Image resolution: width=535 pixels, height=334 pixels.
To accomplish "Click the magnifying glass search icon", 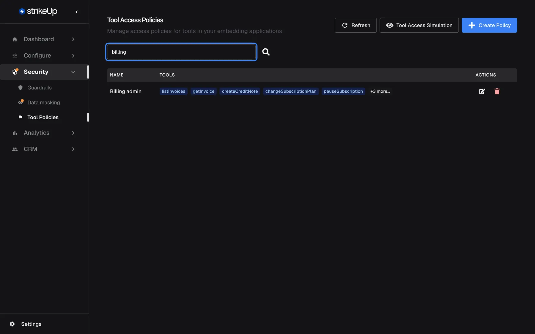I will point(266,52).
